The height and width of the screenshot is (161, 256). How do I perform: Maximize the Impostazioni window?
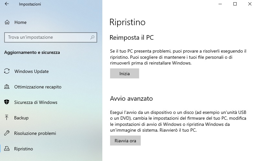[x=235, y=4]
